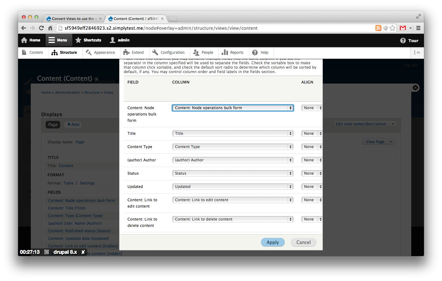The image size is (442, 281).
Task: Bookmark page with star icon
Action: pyautogui.click(x=393, y=28)
